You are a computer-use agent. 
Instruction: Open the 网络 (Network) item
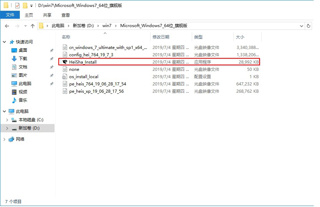21,139
